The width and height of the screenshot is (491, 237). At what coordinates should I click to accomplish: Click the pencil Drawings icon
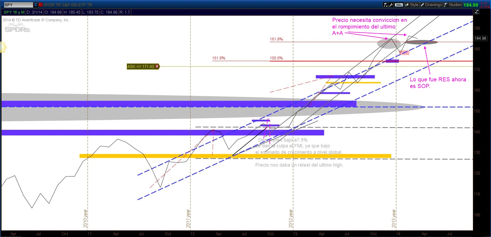point(422,5)
